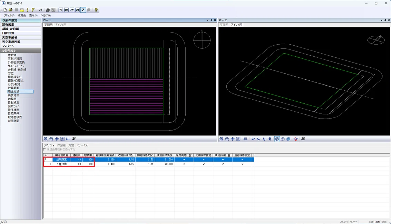
Task: Toggle 絶対高さ計算 check for 1種住居 row
Action: 184,164
